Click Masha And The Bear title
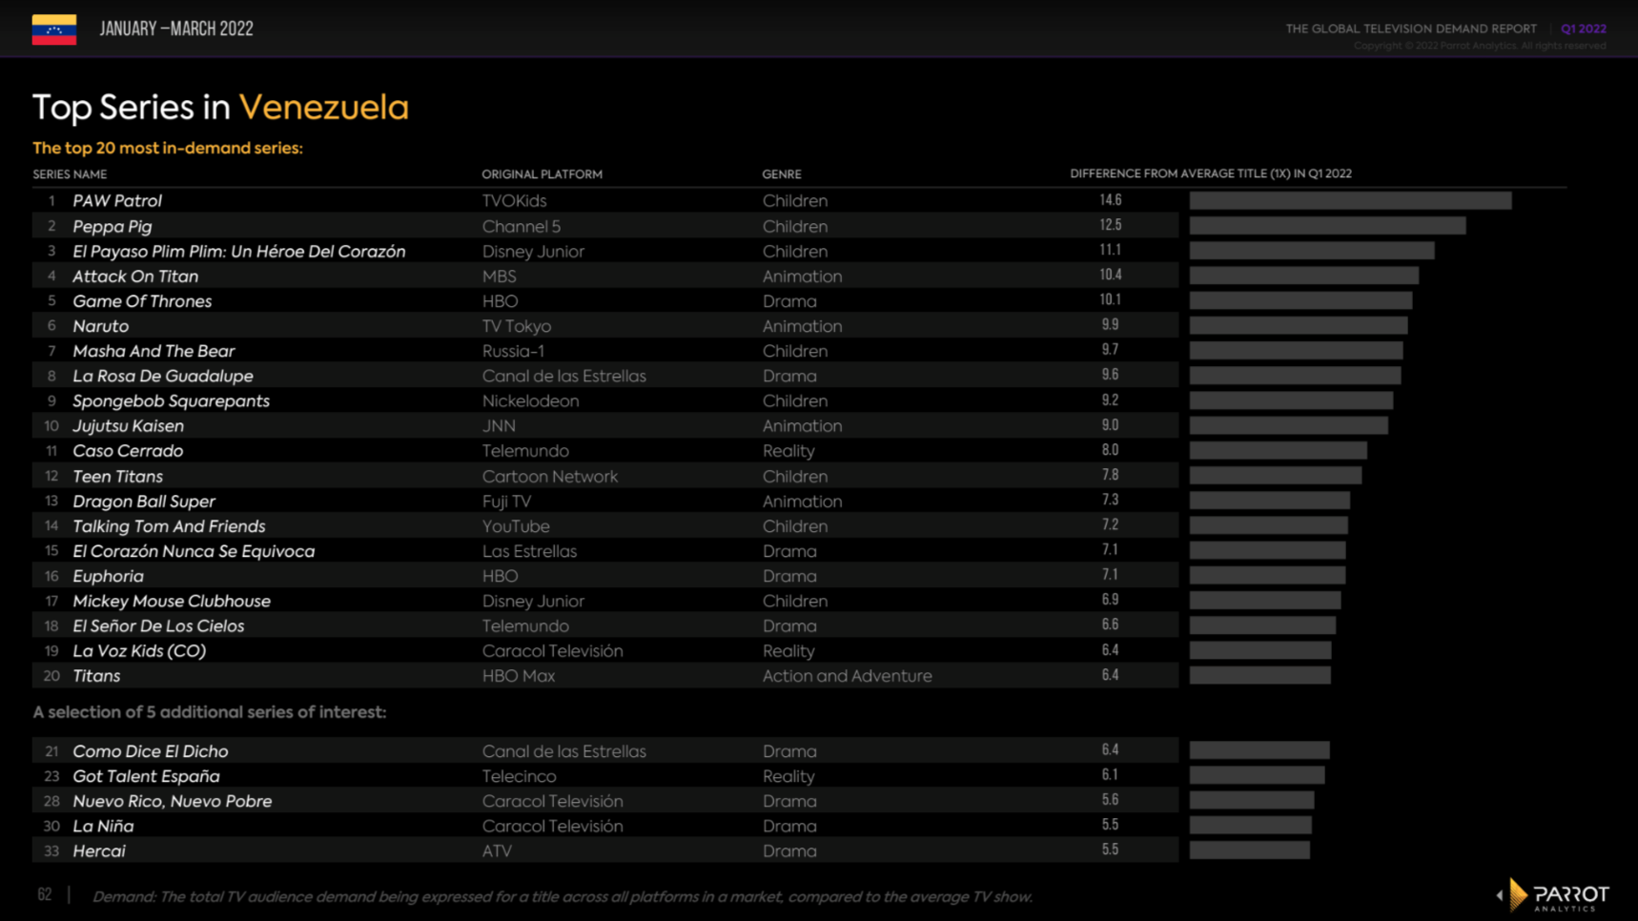The image size is (1638, 921). pos(154,352)
